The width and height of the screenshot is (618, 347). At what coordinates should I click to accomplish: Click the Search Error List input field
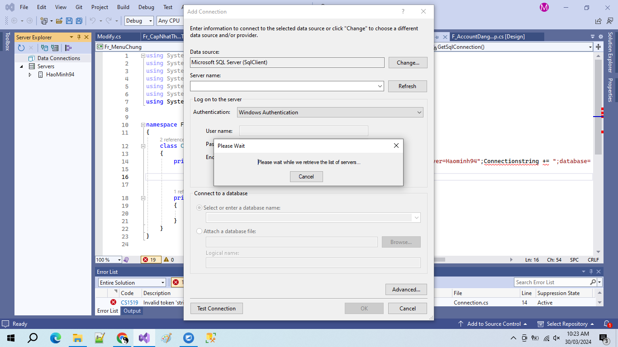[x=552, y=282]
